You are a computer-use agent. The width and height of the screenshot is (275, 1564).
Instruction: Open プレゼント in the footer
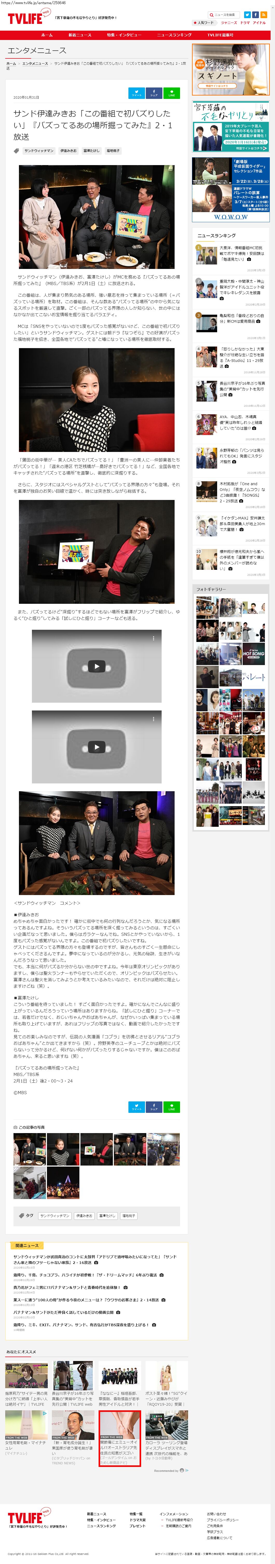point(137,1526)
